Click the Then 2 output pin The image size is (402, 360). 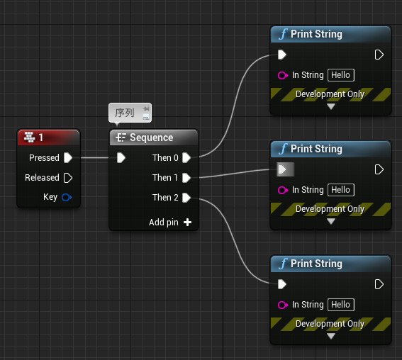[x=186, y=198]
